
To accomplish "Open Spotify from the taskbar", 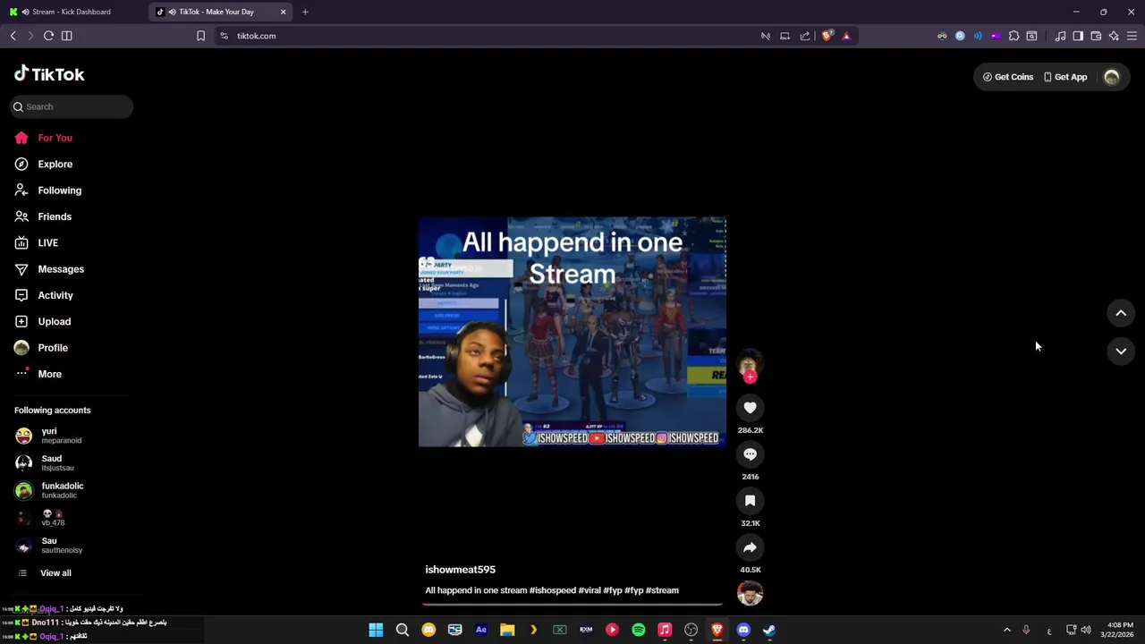I will click(x=638, y=630).
